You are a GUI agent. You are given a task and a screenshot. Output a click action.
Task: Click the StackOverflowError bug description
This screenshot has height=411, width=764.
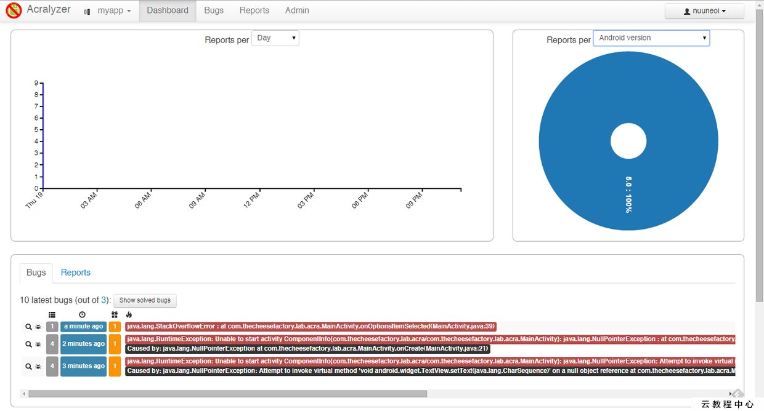pyautogui.click(x=311, y=327)
